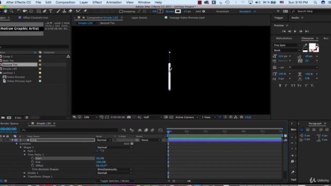Image resolution: width=331 pixels, height=186 pixels.
Task: Open the Stroke color box in toolbar
Action: pos(178,11)
